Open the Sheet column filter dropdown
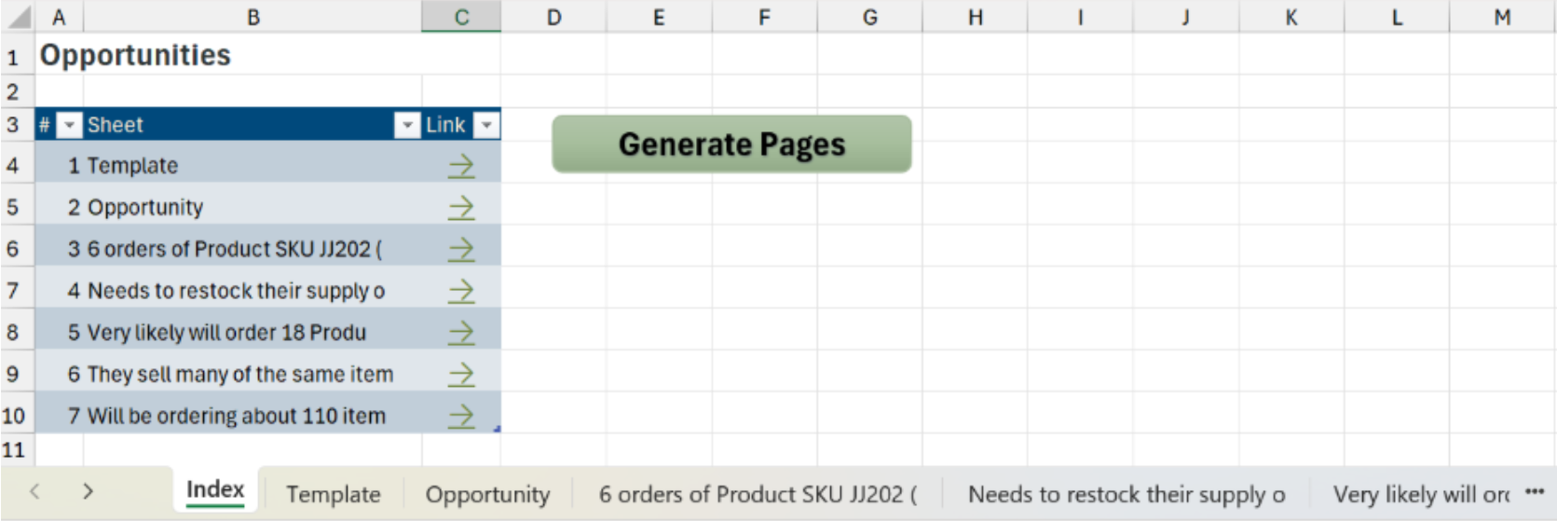The image size is (1557, 521). tap(407, 125)
